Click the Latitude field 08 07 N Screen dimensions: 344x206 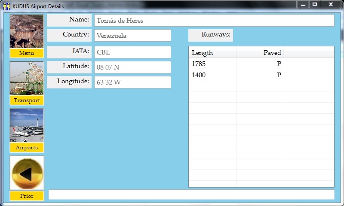pos(132,67)
